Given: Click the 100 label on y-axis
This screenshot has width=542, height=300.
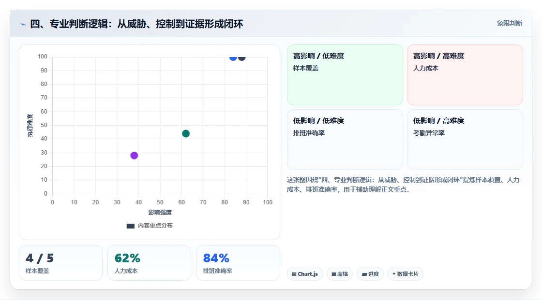Looking at the screenshot, I should [x=43, y=57].
